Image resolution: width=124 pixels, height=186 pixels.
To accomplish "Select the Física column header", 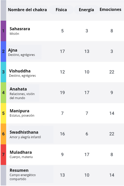I will point(61,10).
